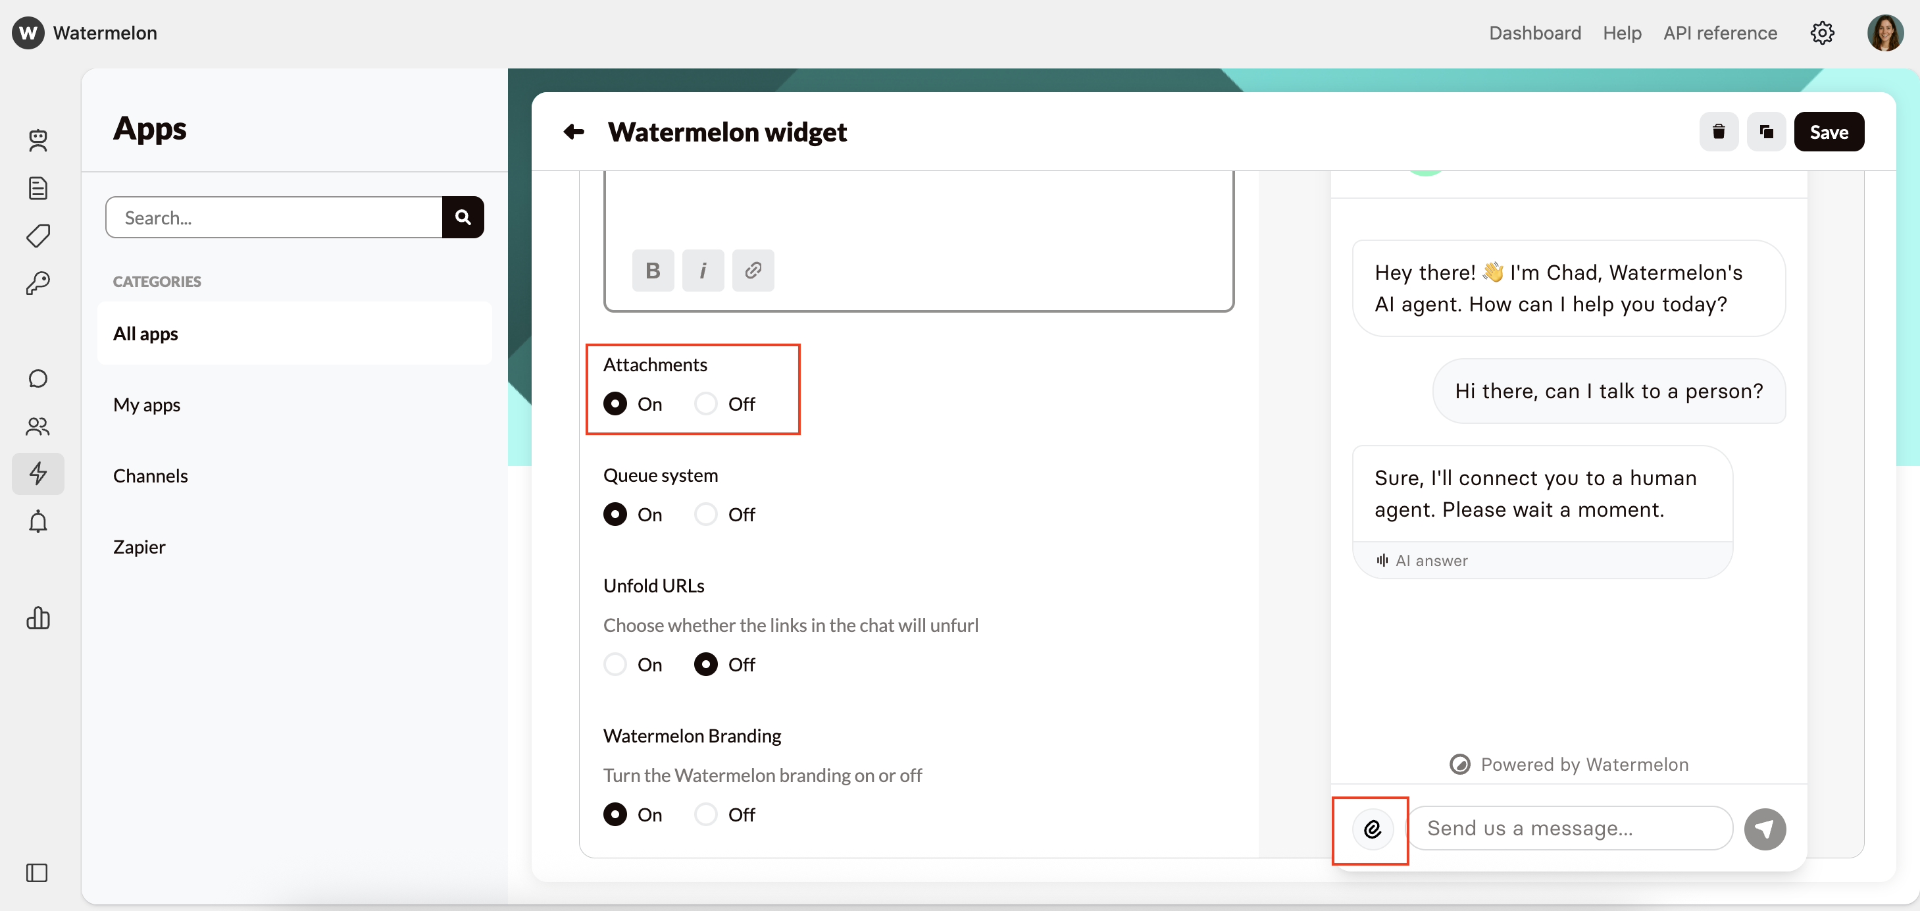Image resolution: width=1920 pixels, height=911 pixels.
Task: Enable Unfold URLs
Action: (x=614, y=664)
